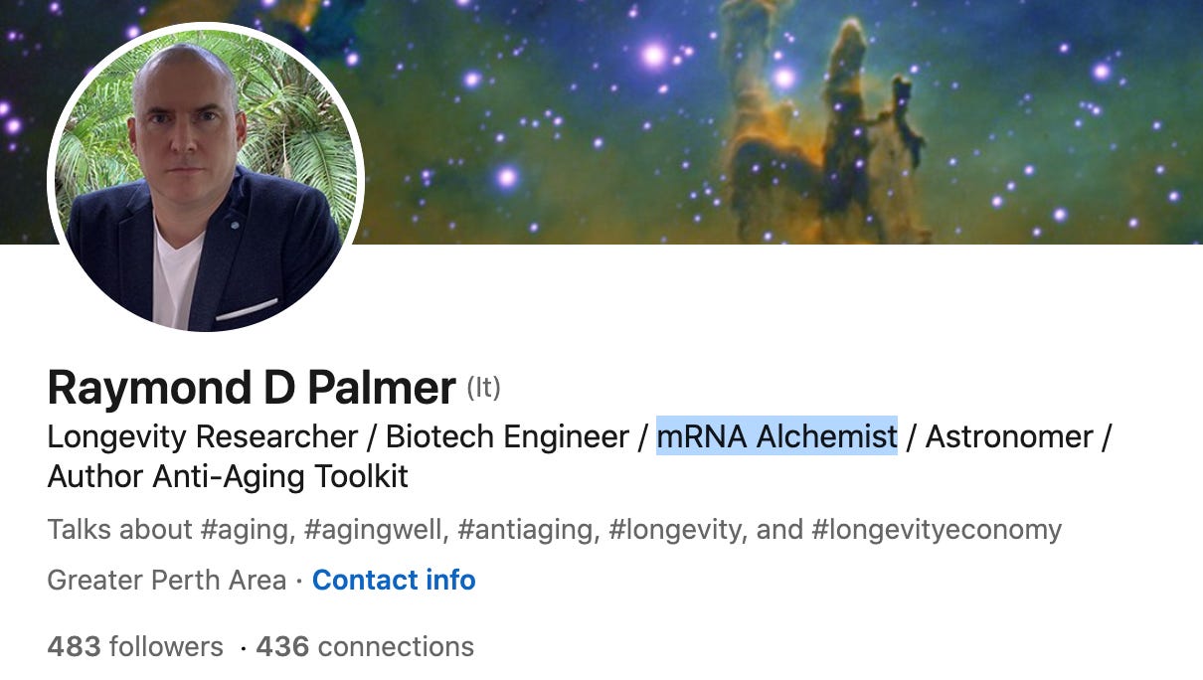Screen dimensions: 1203x680
Task: Click the 'Talks about' phrase
Action: coord(119,530)
